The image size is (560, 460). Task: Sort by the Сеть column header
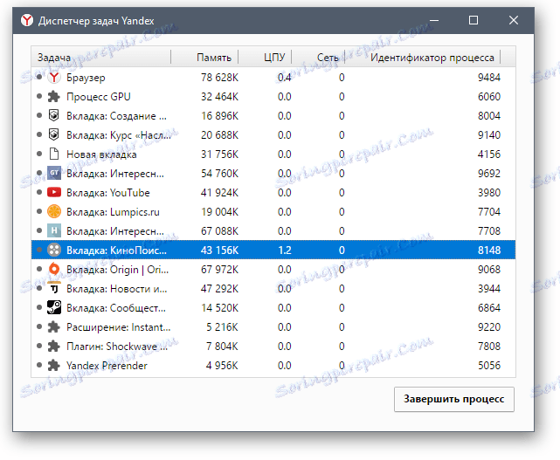click(318, 57)
